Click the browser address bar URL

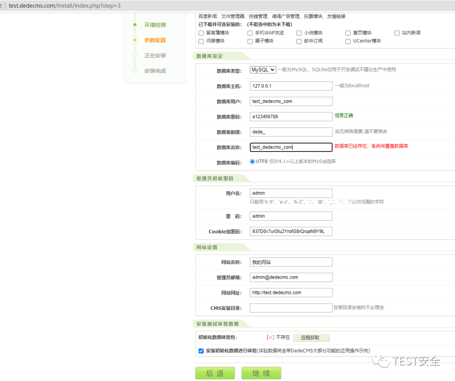point(65,6)
